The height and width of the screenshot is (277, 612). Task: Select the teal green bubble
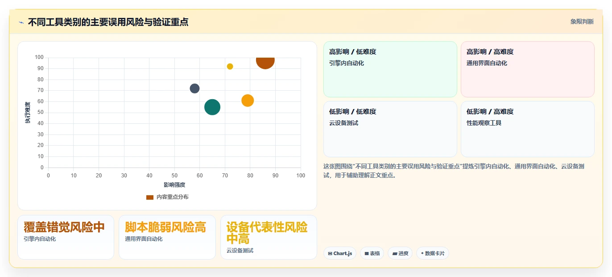pyautogui.click(x=212, y=107)
